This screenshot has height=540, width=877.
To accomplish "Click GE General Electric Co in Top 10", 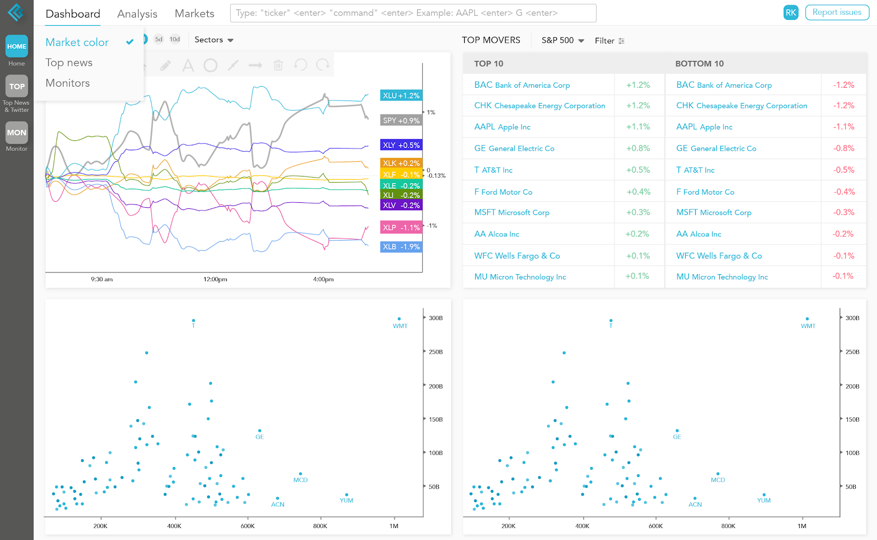I will (x=514, y=149).
